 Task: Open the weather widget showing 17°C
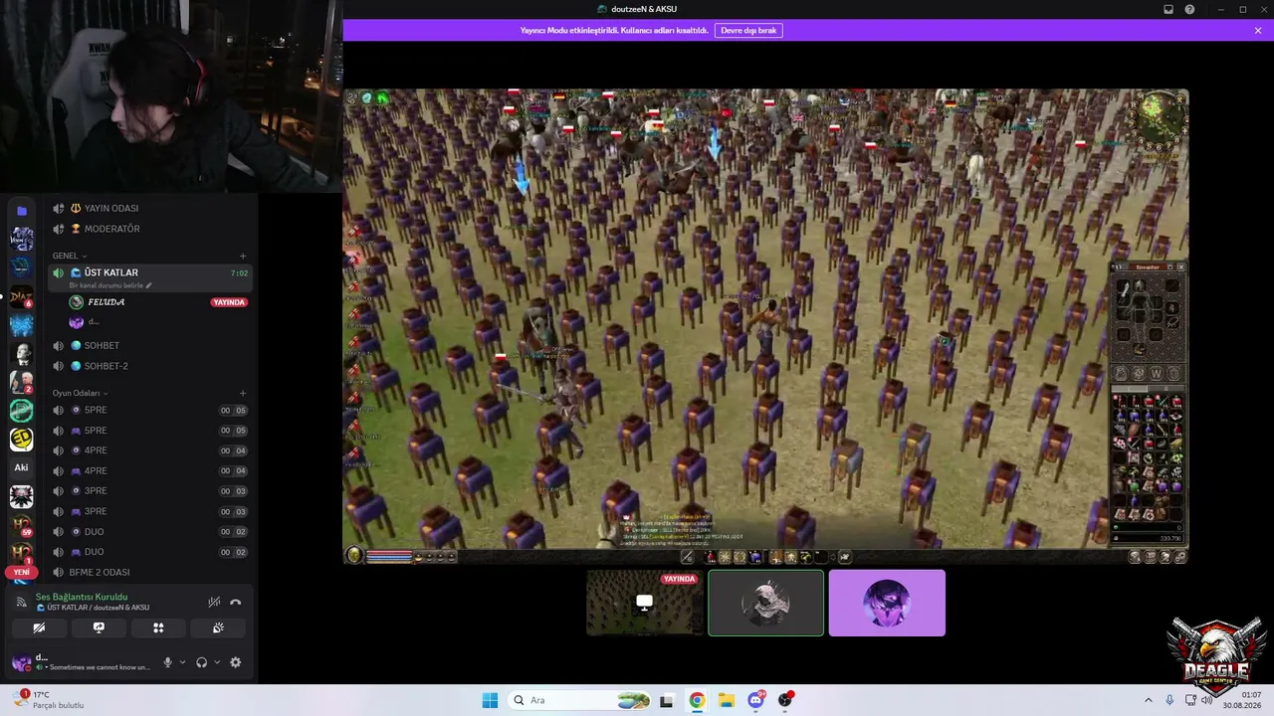point(48,700)
